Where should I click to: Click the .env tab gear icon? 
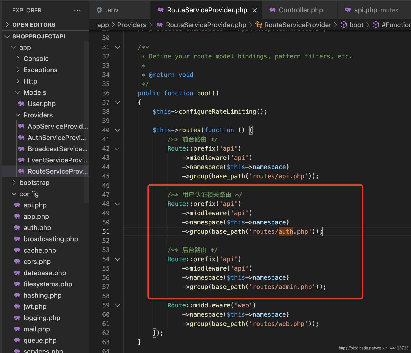99,10
